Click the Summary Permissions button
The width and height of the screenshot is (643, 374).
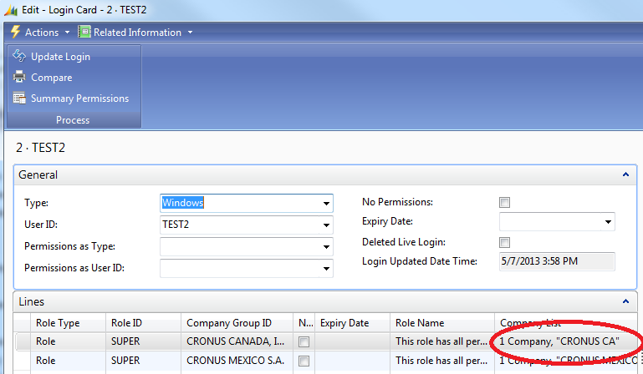(x=79, y=99)
